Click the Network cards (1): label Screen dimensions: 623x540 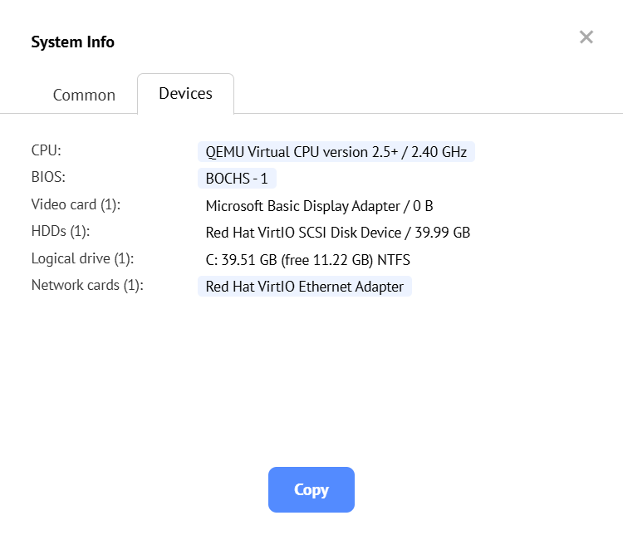tap(87, 285)
